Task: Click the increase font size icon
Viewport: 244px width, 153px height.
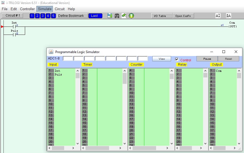Action: [228, 16]
